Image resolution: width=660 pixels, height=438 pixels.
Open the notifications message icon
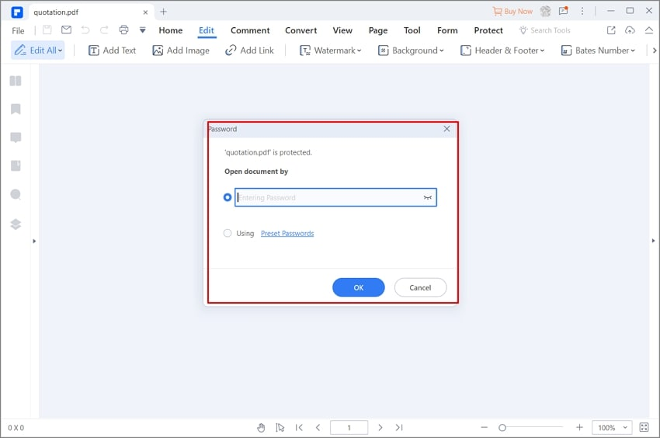pos(564,11)
